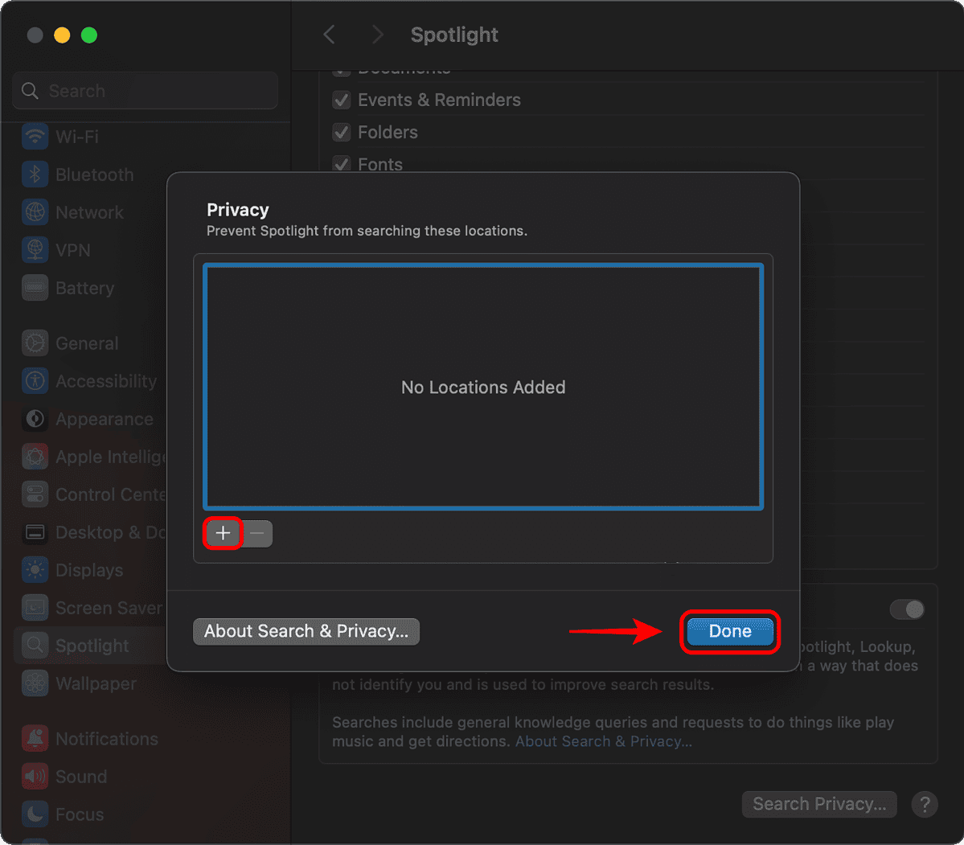964x845 pixels.
Task: Add a location with the plus button
Action: [x=223, y=533]
